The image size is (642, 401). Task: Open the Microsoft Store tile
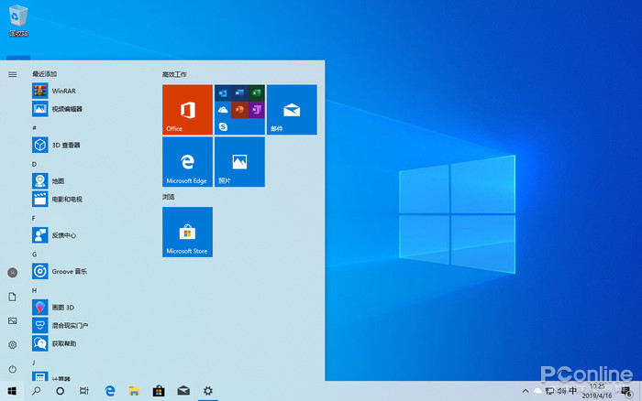pyautogui.click(x=187, y=232)
